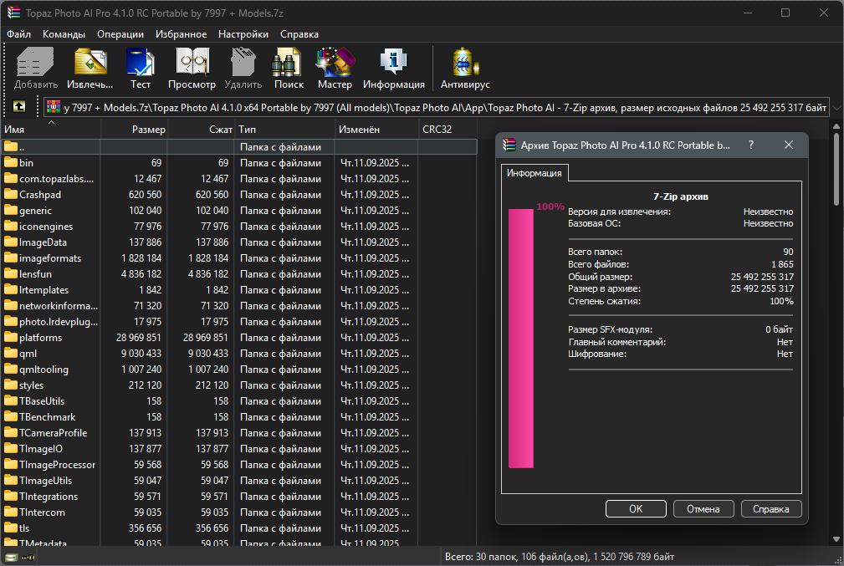844x566 pixels.
Task: Click the WinRAR icon in address bar
Action: tap(54, 107)
